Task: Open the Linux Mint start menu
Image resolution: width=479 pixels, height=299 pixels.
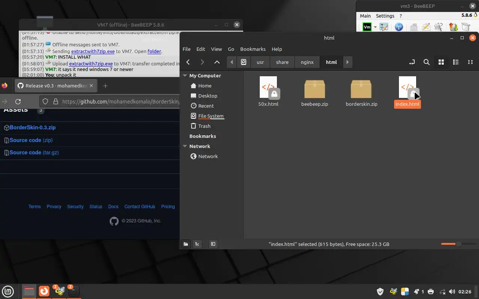Action: coord(8,291)
